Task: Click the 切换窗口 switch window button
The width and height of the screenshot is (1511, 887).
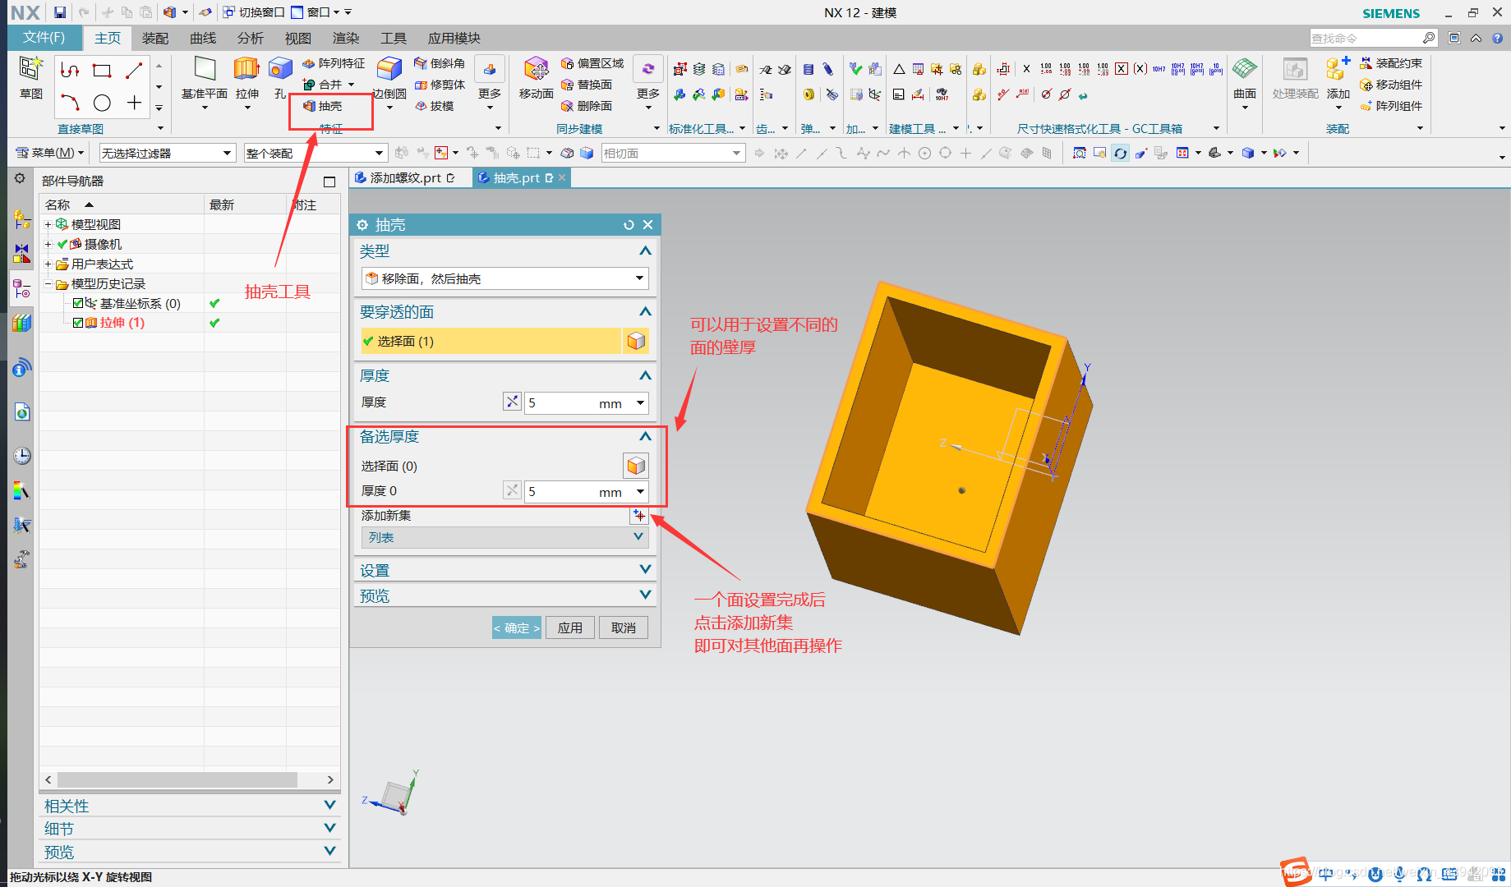Action: point(253,12)
